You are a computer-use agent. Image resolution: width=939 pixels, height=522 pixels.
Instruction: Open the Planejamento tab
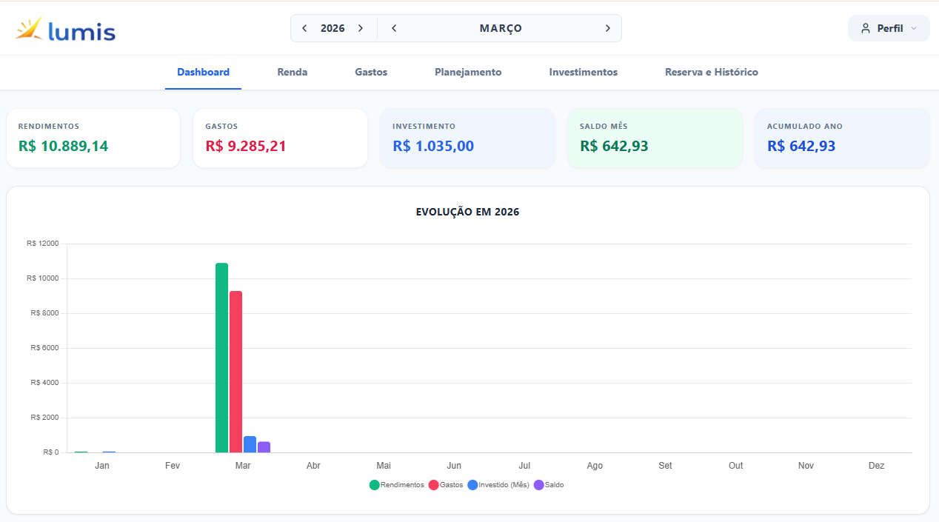coord(468,73)
